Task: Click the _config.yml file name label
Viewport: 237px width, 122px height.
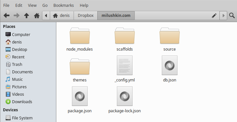Action: tap(125, 80)
